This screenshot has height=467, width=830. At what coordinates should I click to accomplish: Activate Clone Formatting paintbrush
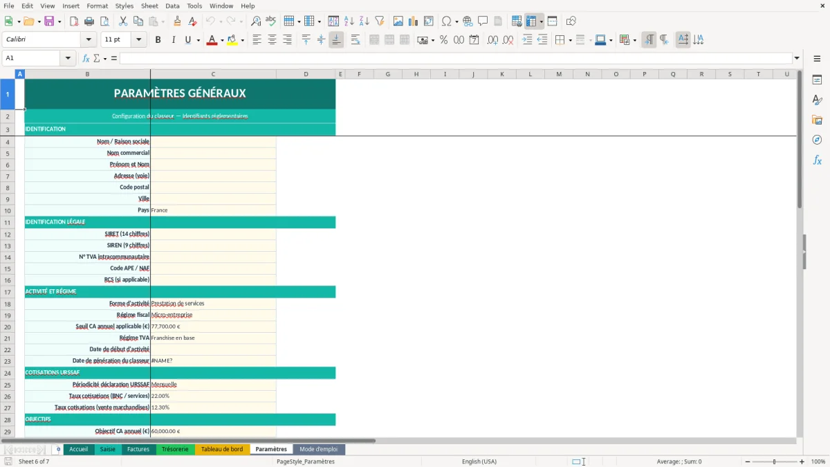coord(178,21)
